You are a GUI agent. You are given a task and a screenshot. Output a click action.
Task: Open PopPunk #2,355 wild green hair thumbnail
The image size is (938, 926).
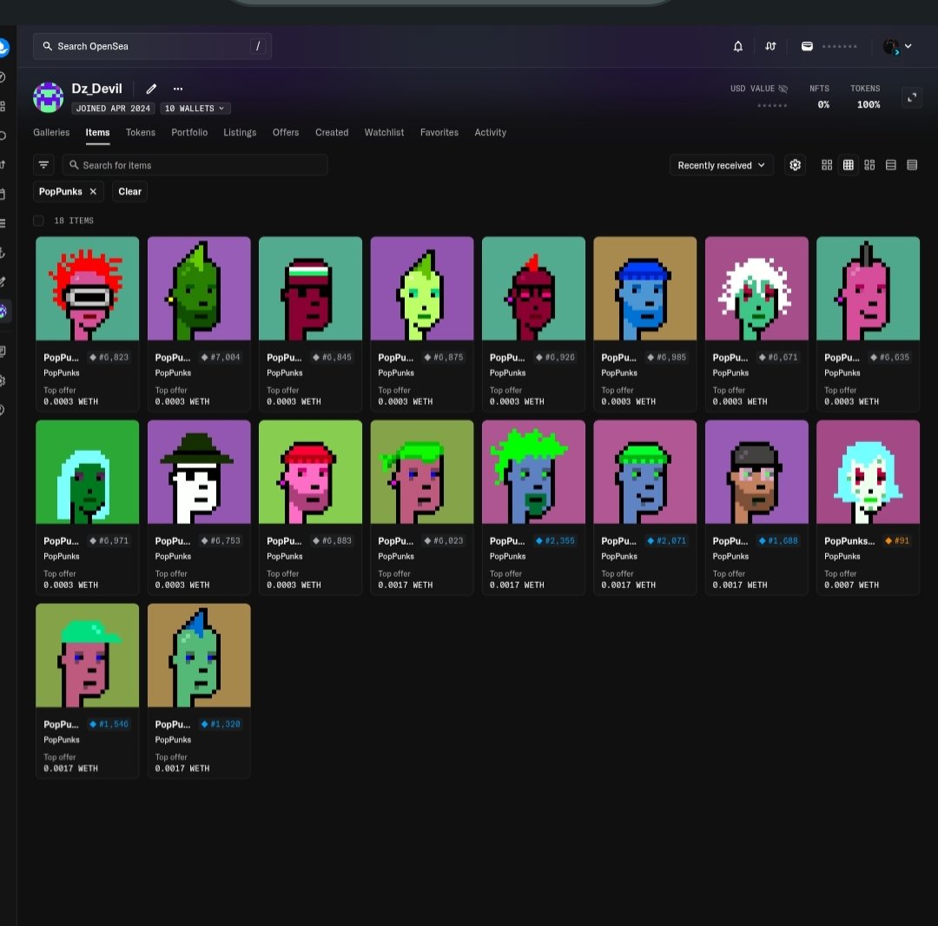pyautogui.click(x=533, y=472)
